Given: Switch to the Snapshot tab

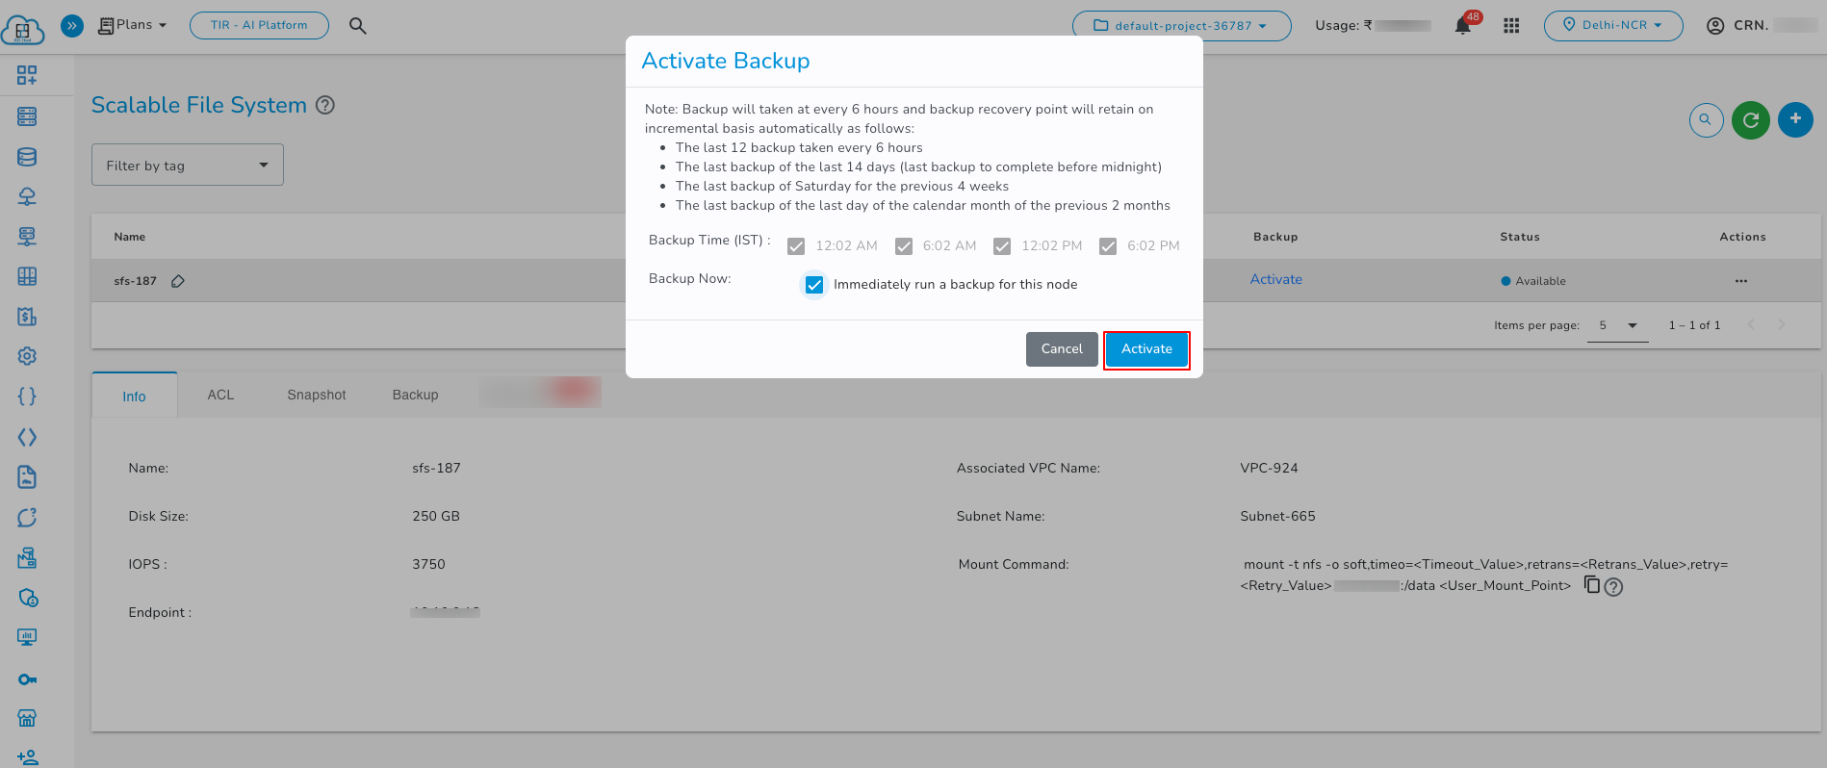Looking at the screenshot, I should (x=317, y=395).
